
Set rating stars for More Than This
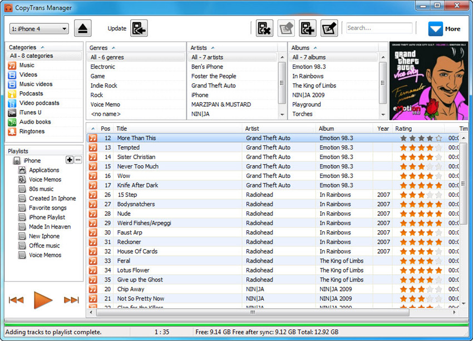pos(421,138)
